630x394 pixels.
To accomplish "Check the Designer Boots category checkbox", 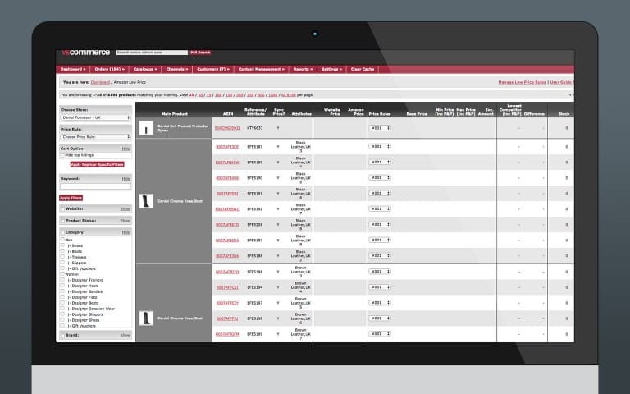I will [x=63, y=303].
